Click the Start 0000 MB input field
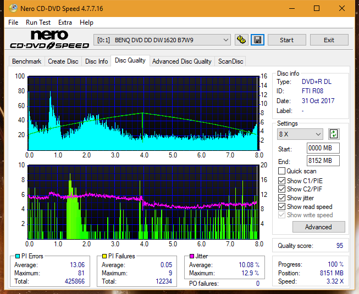 click(323, 148)
